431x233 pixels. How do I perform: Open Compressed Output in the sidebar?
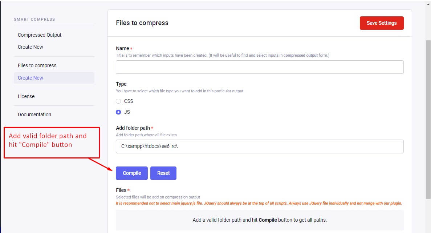point(40,35)
